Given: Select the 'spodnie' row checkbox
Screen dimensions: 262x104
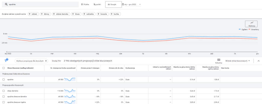Looking at the screenshot, I should tap(4, 80).
